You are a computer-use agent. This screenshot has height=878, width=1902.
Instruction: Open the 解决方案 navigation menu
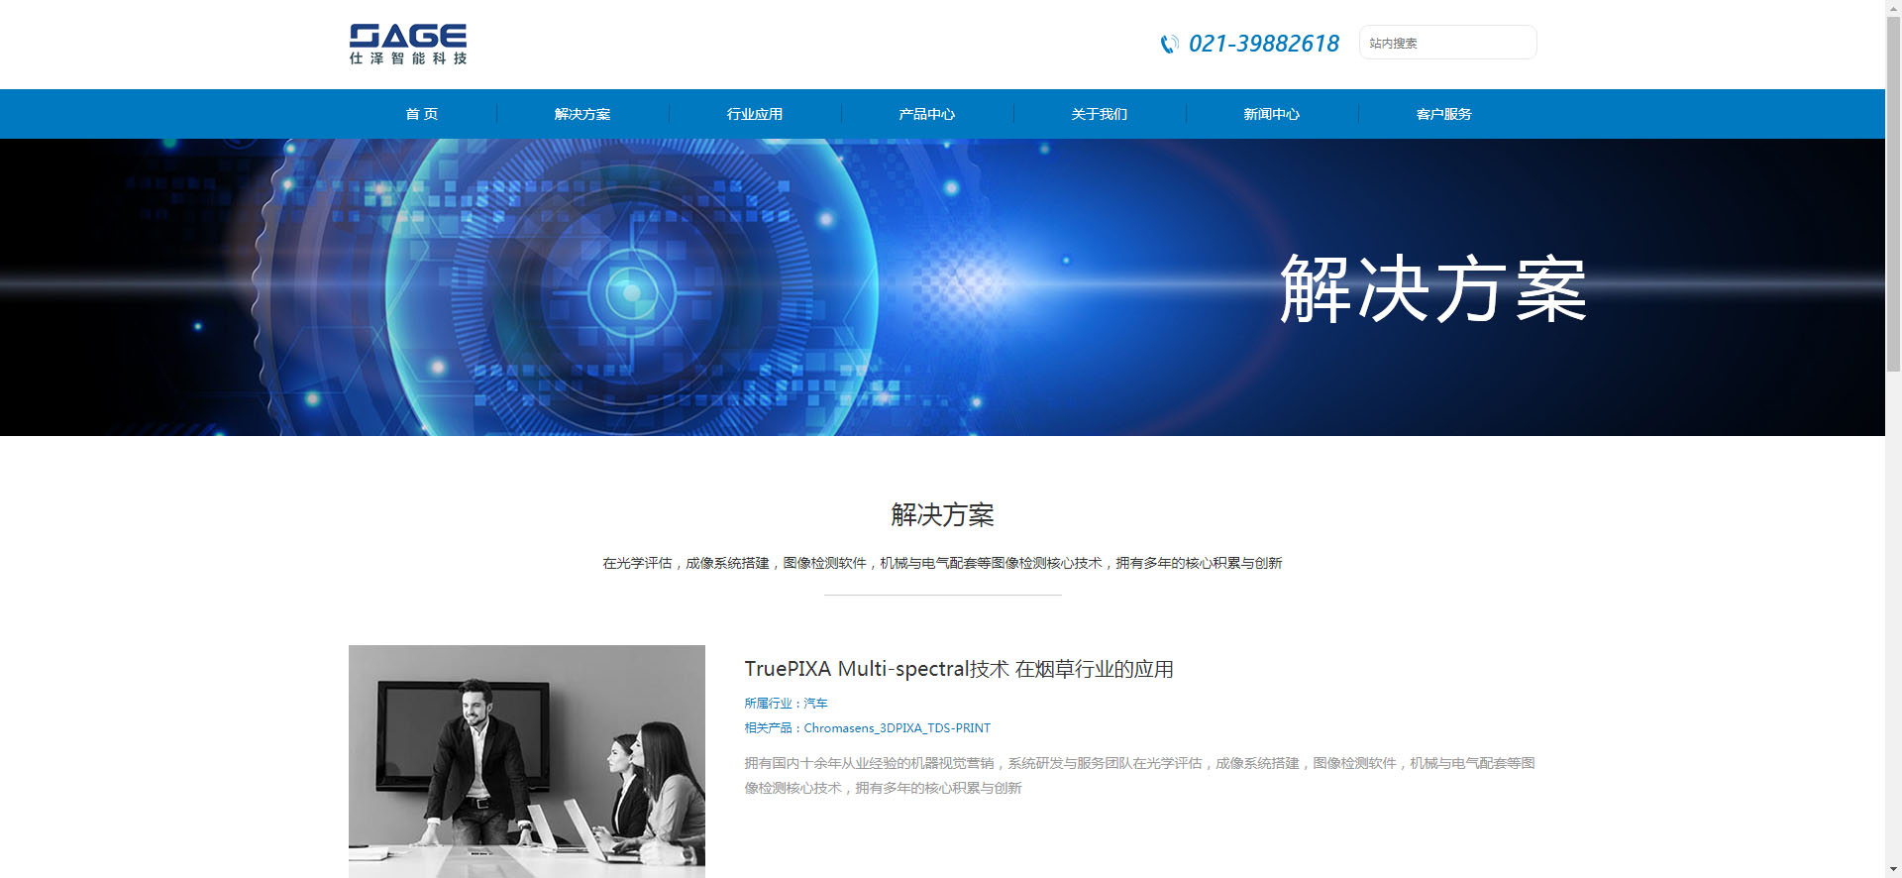[x=582, y=114]
